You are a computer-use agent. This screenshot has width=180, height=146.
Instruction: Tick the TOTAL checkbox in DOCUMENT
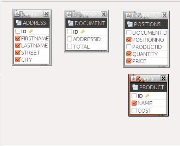pyautogui.click(x=70, y=46)
